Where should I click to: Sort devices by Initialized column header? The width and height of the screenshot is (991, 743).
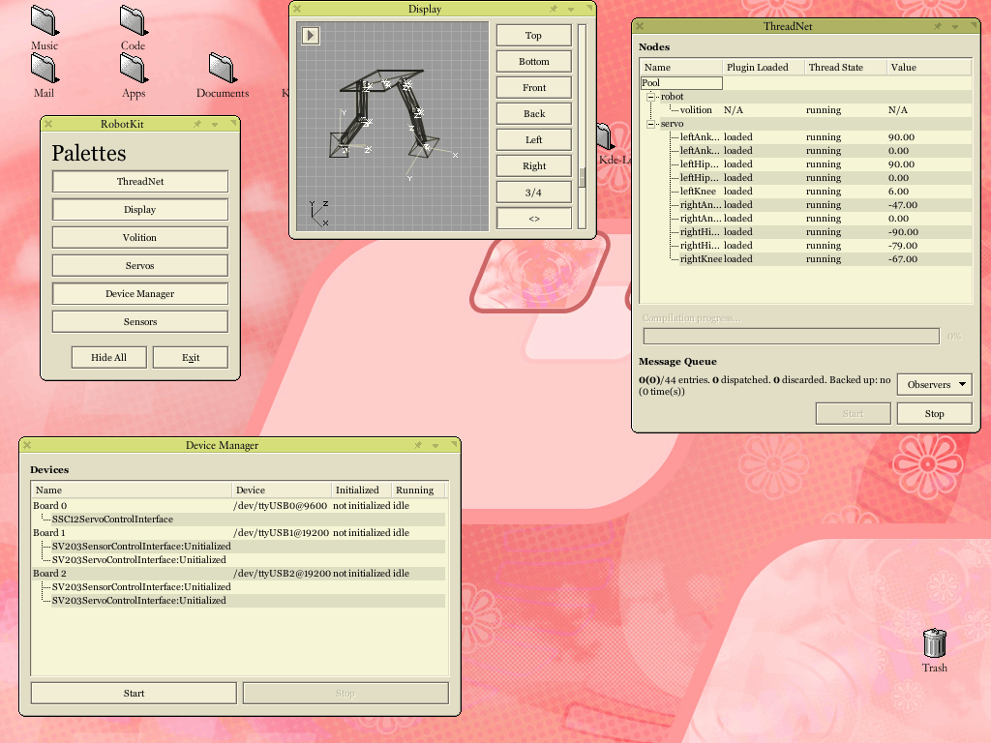(362, 490)
